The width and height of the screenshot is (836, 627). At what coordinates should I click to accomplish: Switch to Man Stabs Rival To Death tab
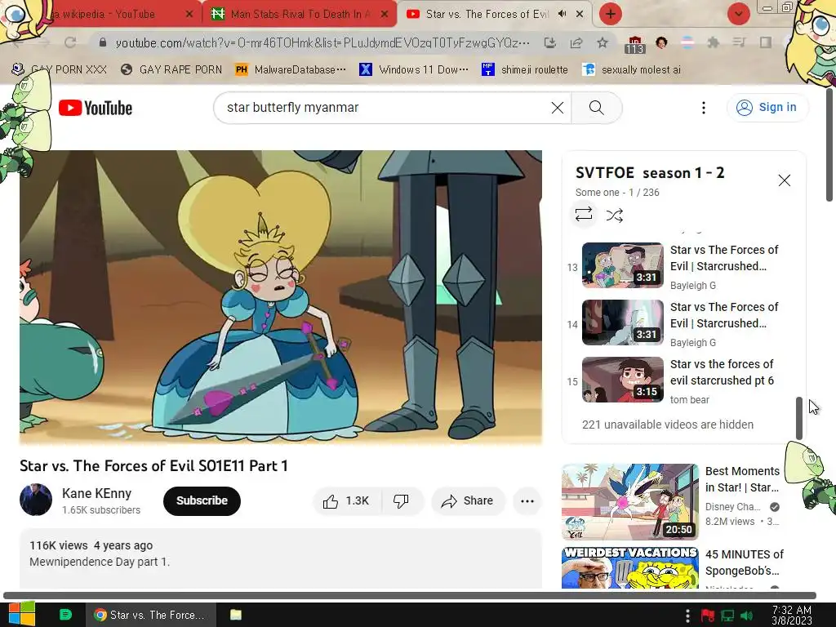click(x=300, y=14)
